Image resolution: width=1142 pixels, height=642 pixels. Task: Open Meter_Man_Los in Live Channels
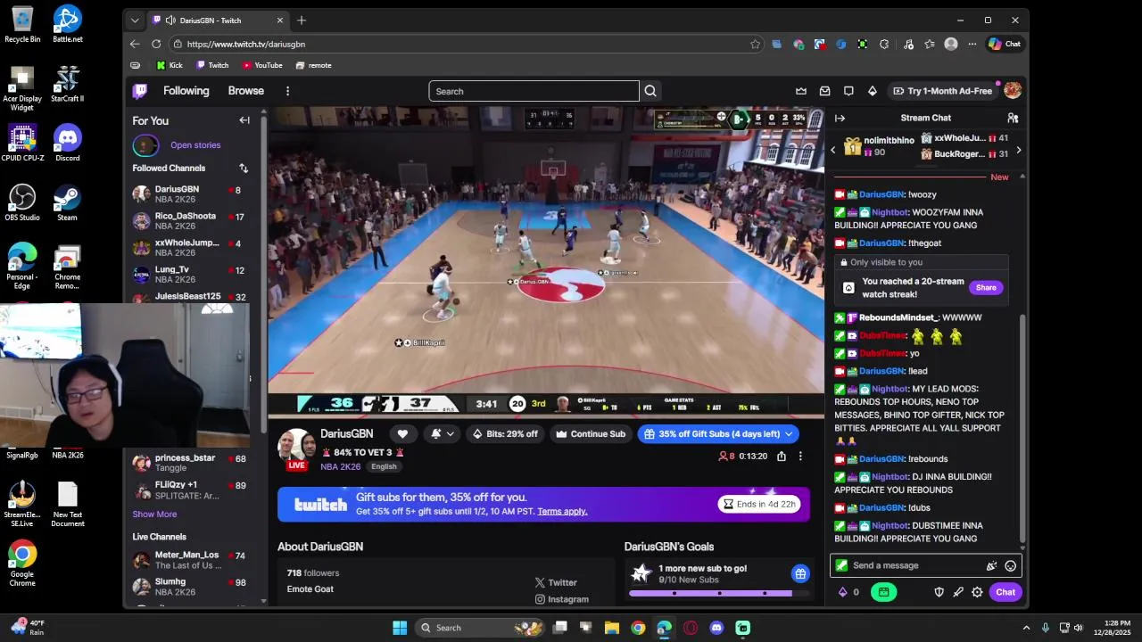click(x=188, y=560)
